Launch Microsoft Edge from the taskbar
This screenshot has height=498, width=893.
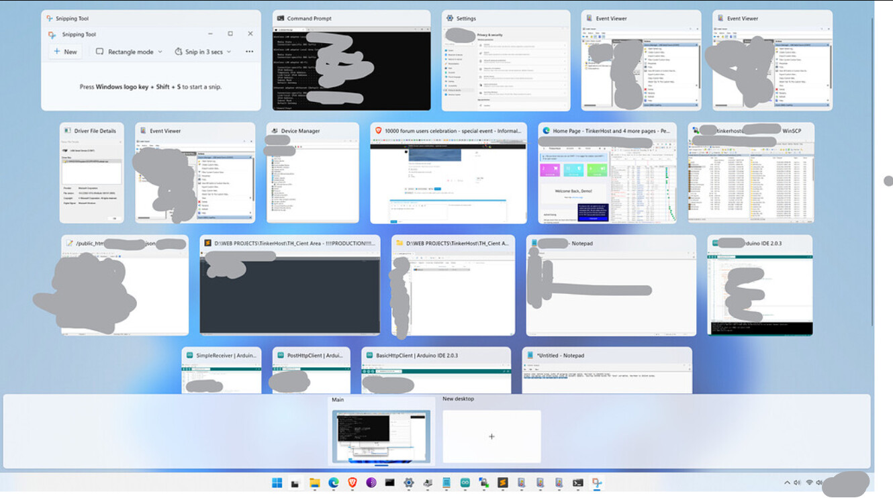[333, 483]
